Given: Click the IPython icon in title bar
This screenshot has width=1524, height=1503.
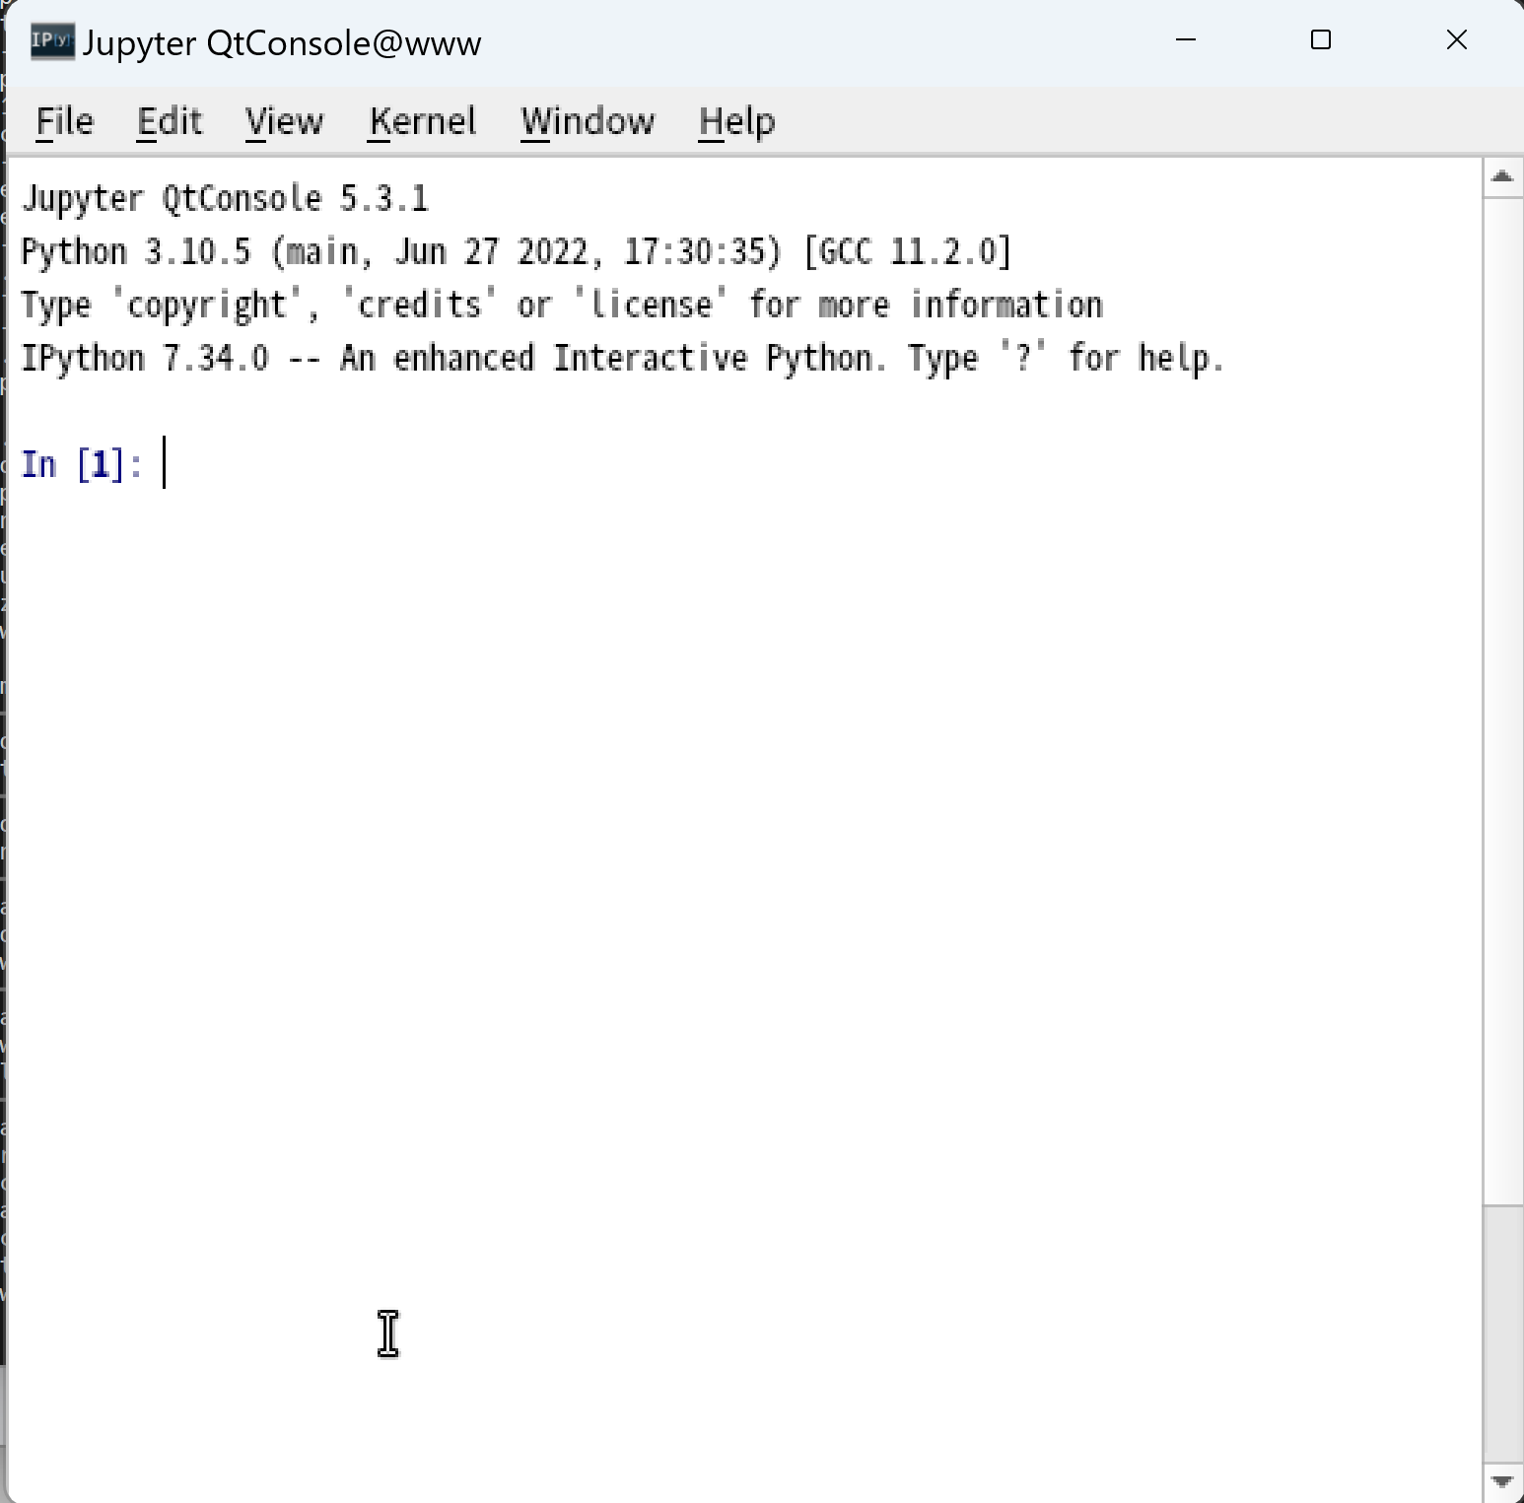Looking at the screenshot, I should (51, 41).
